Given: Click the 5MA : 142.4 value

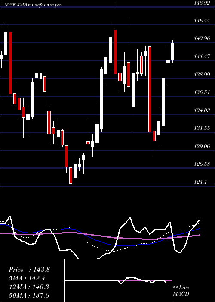Looking at the screenshot, I should coord(28,278).
